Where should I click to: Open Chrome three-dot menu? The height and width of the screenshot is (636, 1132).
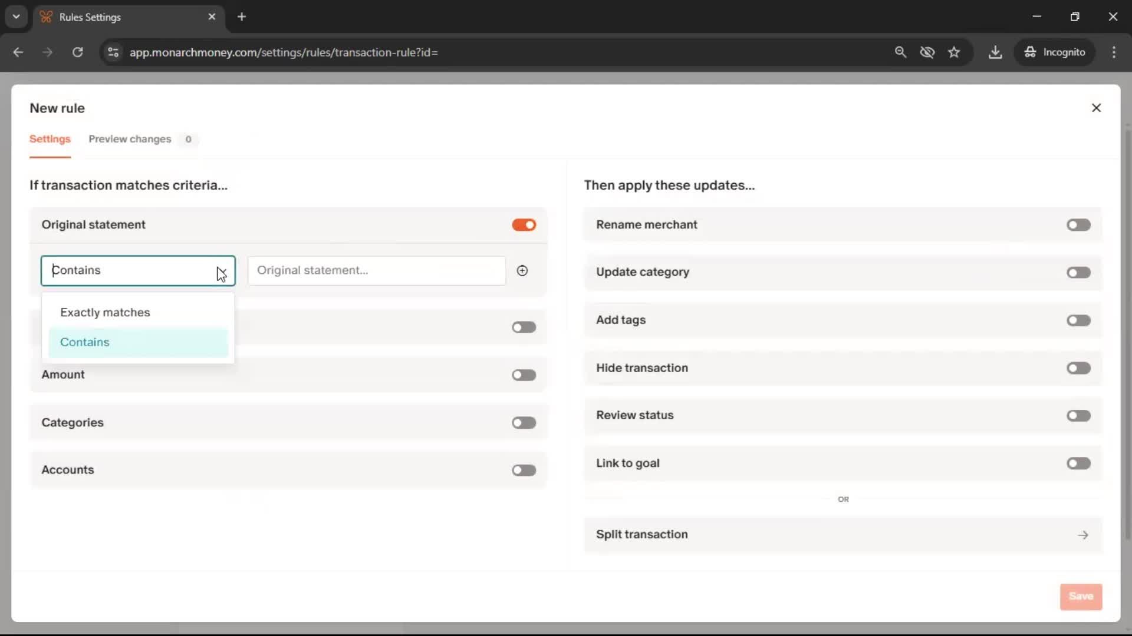point(1114,52)
